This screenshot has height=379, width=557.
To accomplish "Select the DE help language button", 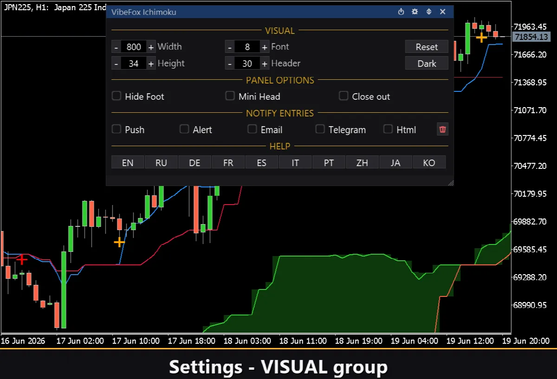I will [195, 162].
